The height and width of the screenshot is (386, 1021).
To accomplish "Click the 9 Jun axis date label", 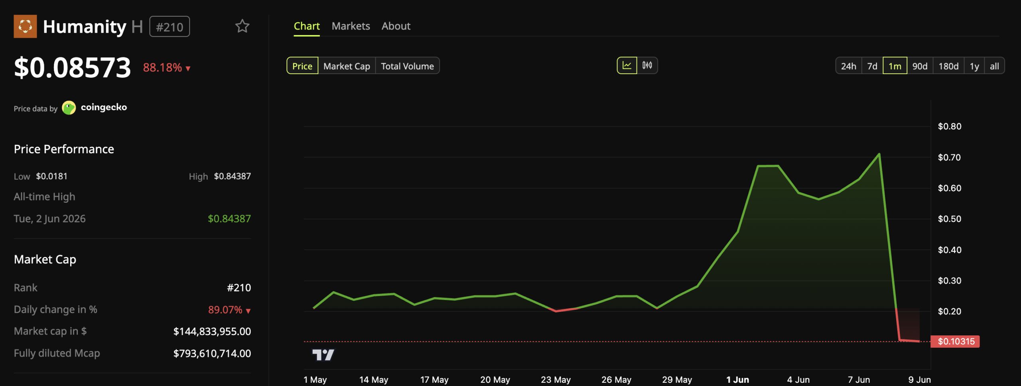I will click(x=919, y=380).
